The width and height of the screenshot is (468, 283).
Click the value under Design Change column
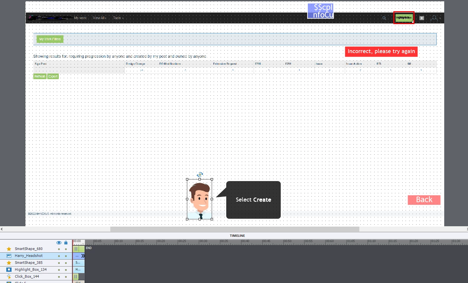coord(141,70)
